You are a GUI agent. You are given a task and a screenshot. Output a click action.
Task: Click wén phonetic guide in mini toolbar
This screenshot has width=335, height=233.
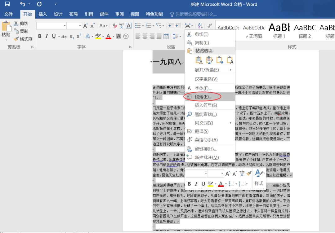tap(242, 174)
